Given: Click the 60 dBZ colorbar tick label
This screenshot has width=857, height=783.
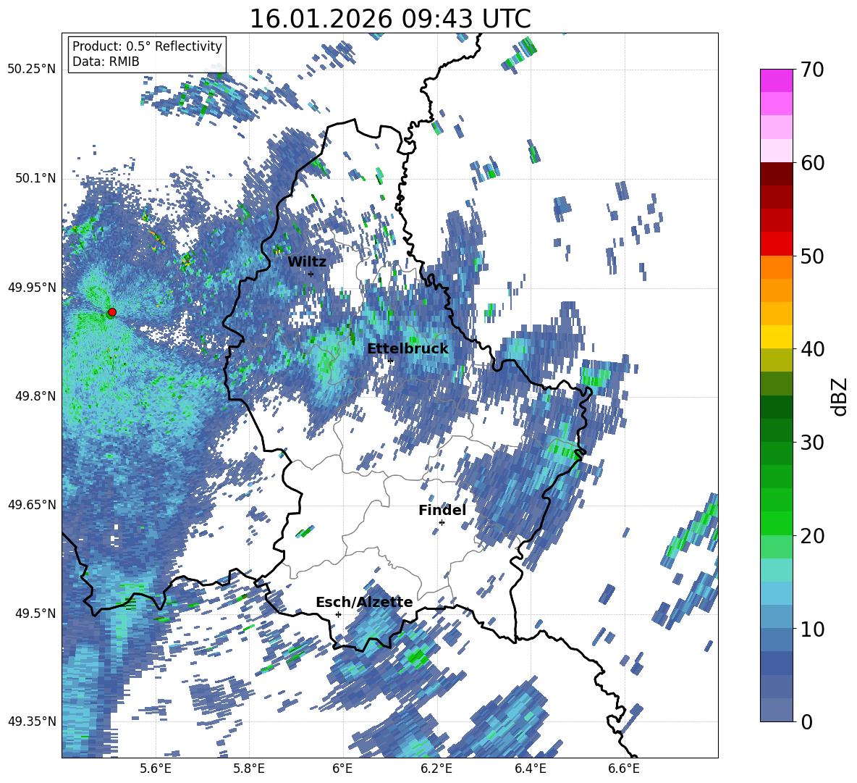Looking at the screenshot, I should (812, 163).
